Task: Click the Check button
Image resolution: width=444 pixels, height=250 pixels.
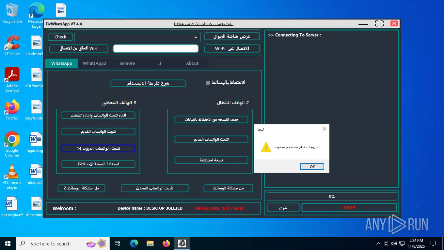Action: point(60,37)
